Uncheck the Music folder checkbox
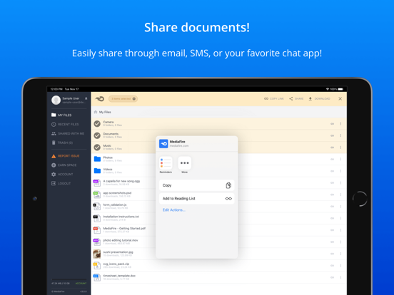Viewport: 394px width, 295px height. point(97,147)
